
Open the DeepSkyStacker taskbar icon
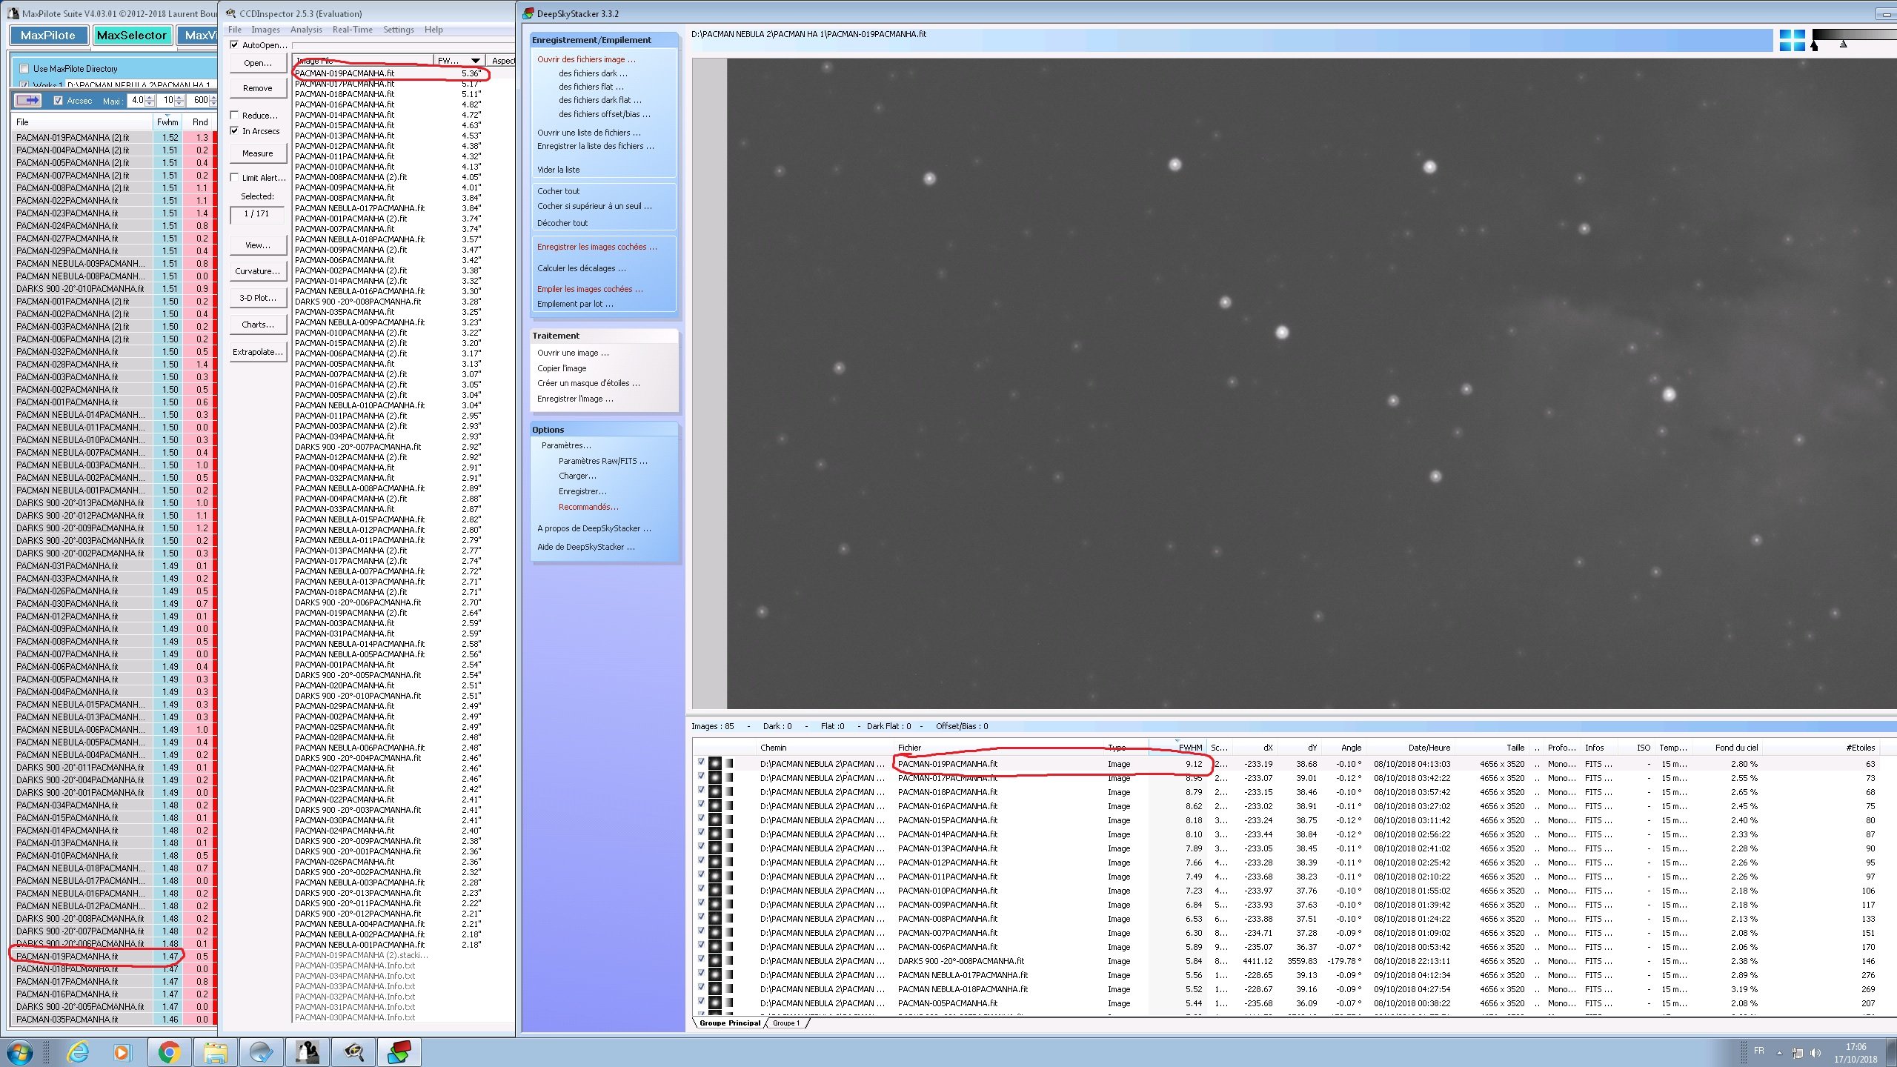399,1052
